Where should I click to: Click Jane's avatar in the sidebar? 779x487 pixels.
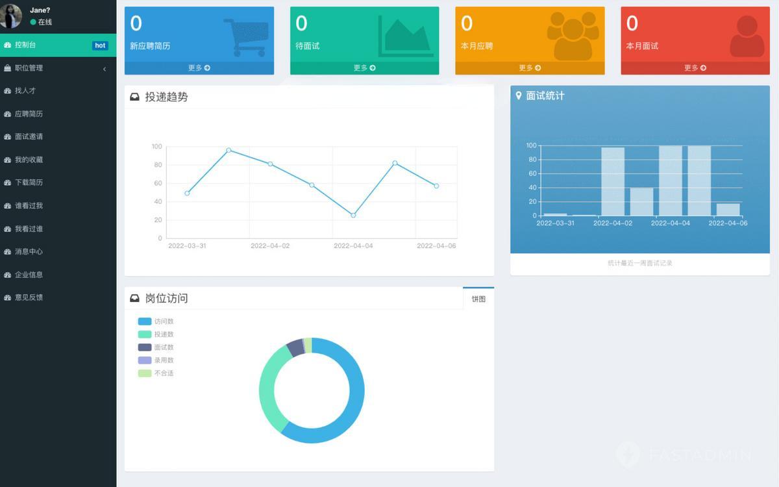tap(11, 16)
